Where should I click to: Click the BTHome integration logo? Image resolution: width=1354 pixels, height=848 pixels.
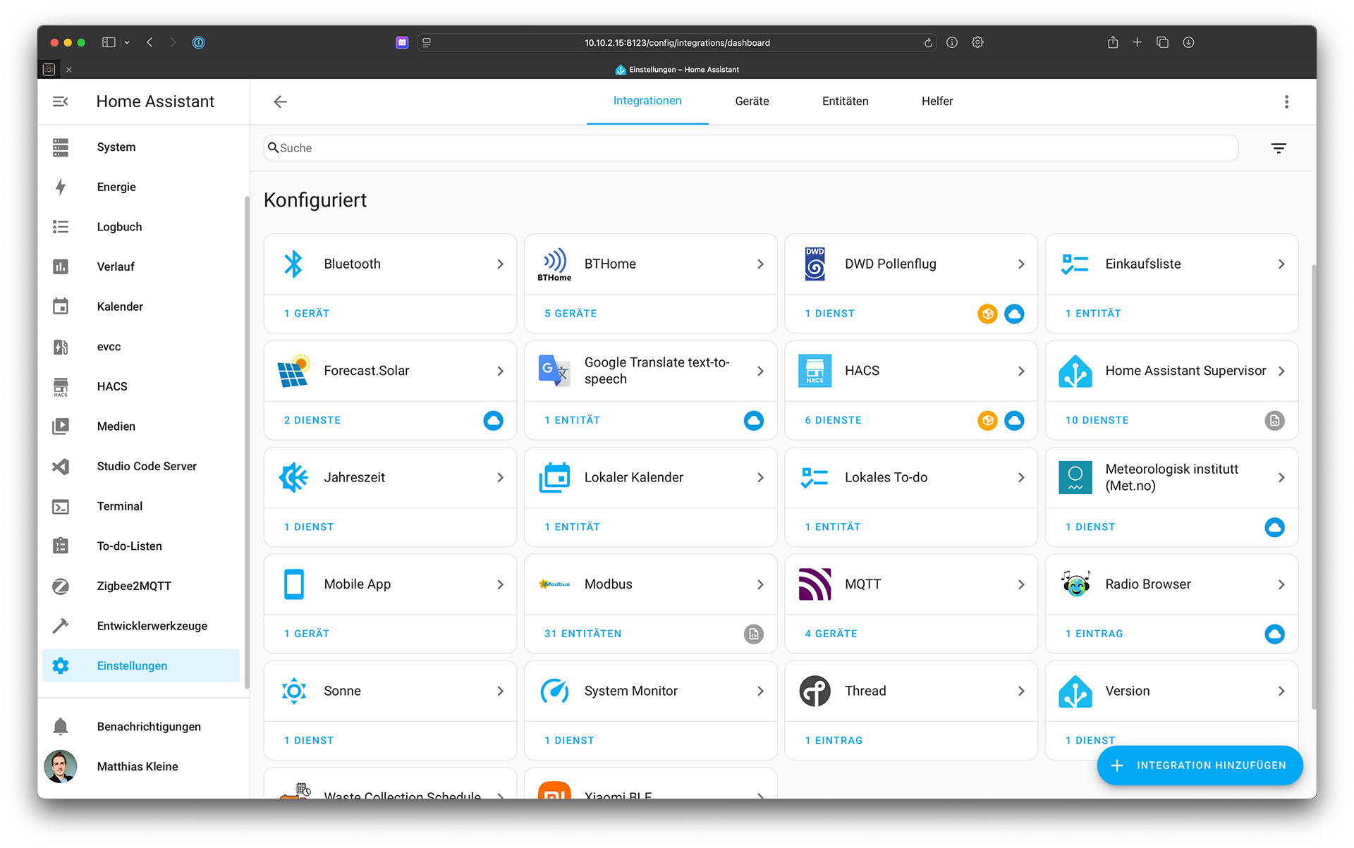[x=554, y=264]
